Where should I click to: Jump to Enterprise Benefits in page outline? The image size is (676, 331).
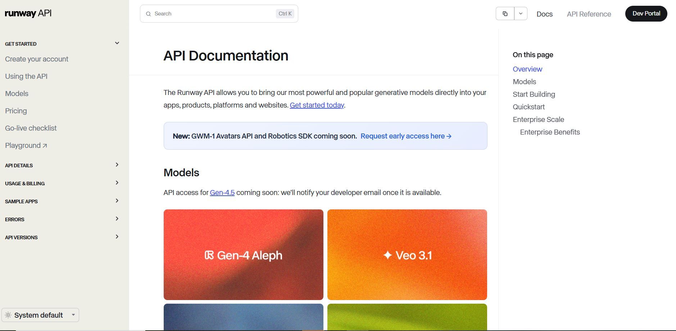pos(550,132)
